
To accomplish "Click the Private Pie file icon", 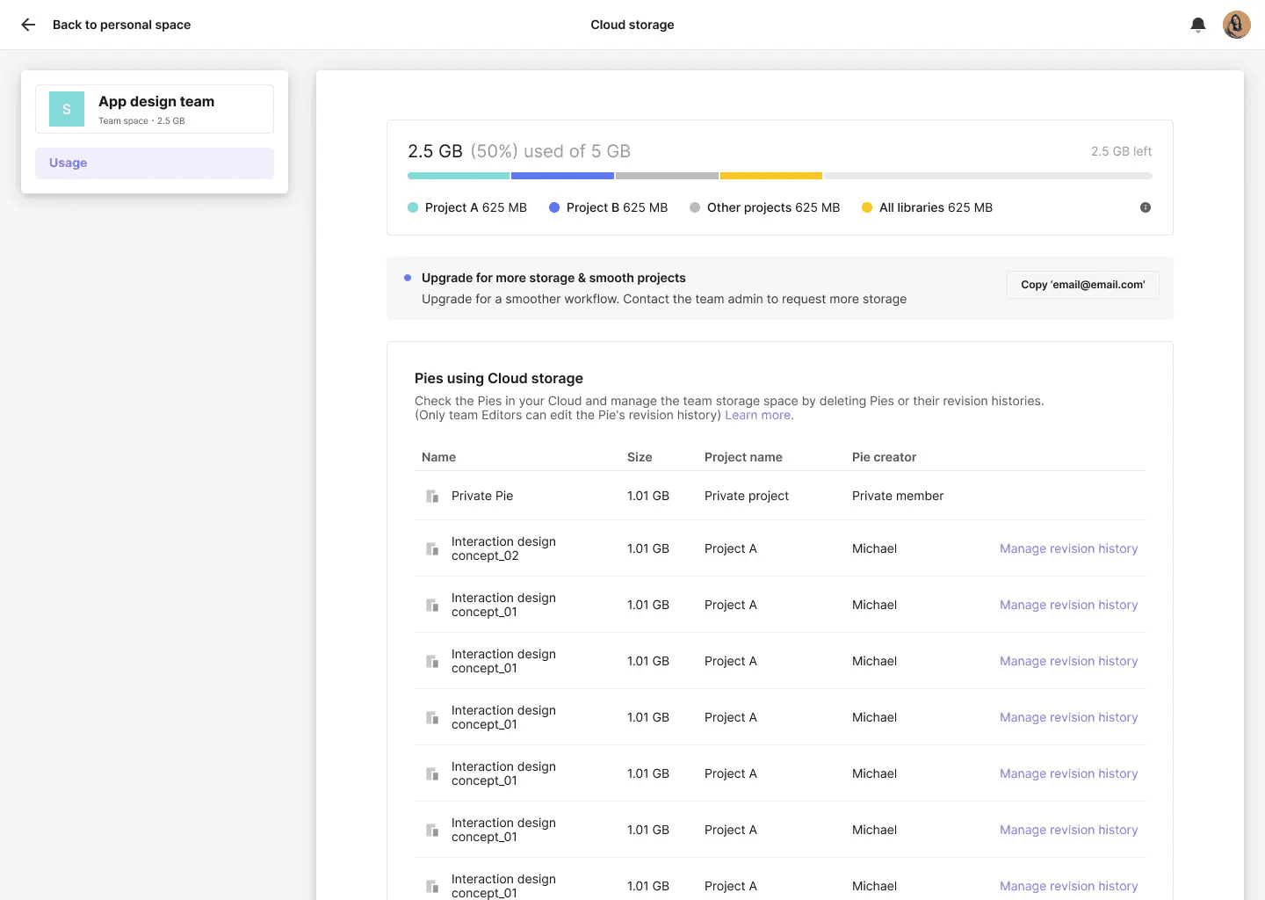I will pos(432,496).
